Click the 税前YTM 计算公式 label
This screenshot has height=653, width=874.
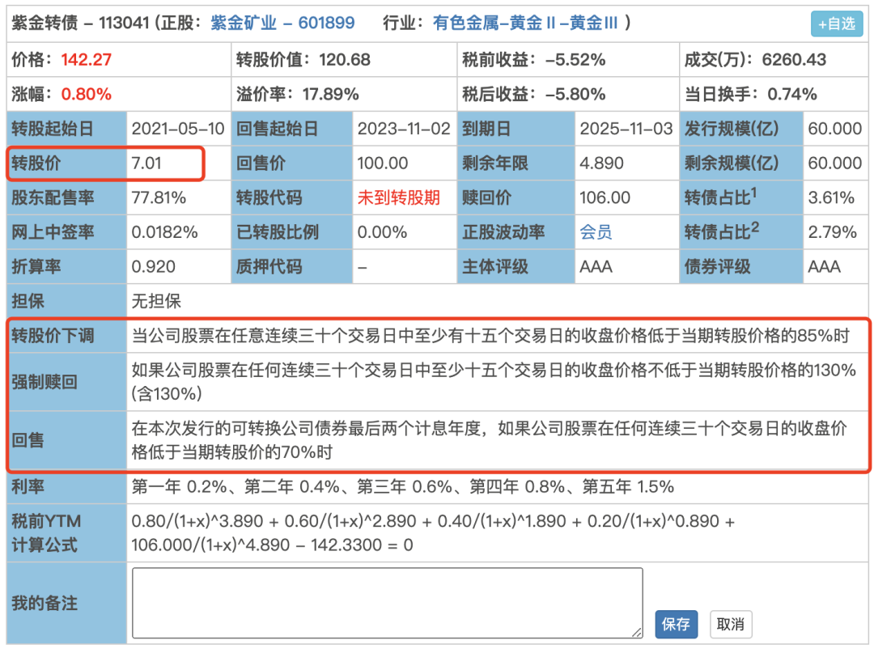coord(46,533)
